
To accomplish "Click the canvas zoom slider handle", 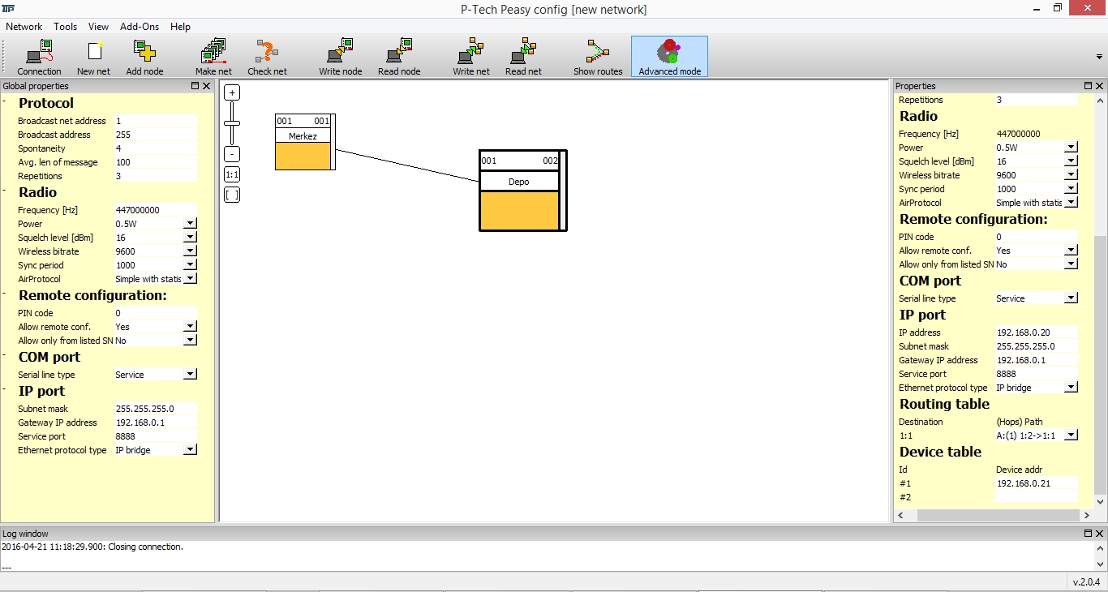I will point(232,123).
